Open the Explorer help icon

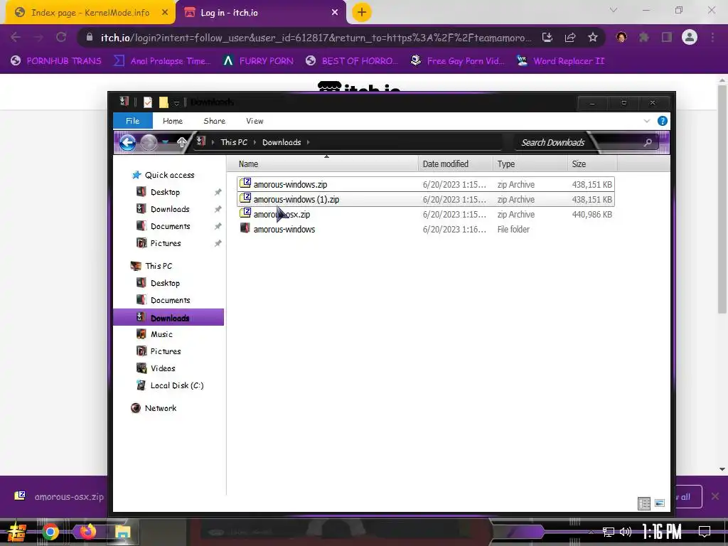[x=663, y=121]
